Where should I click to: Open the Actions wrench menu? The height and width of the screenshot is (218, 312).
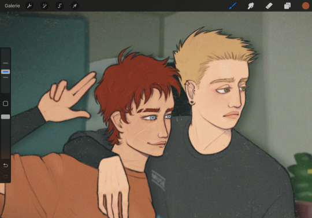29,6
